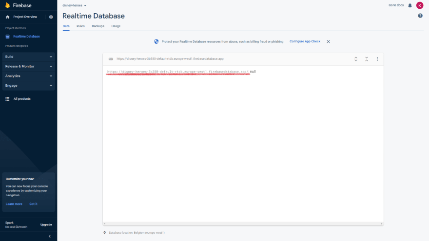Open the help question mark icon
This screenshot has width=429, height=241.
tap(420, 16)
